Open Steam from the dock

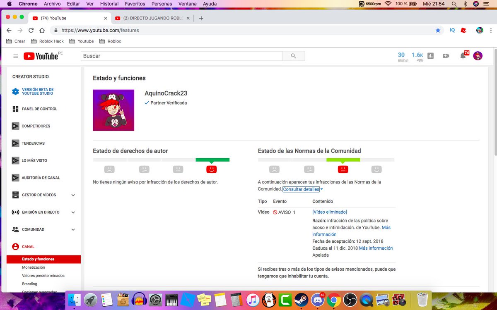coord(302,300)
